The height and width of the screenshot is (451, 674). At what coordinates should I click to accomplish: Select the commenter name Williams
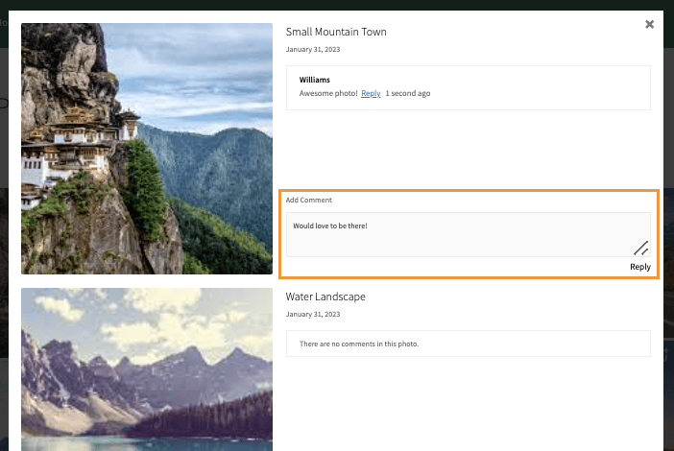(x=315, y=80)
